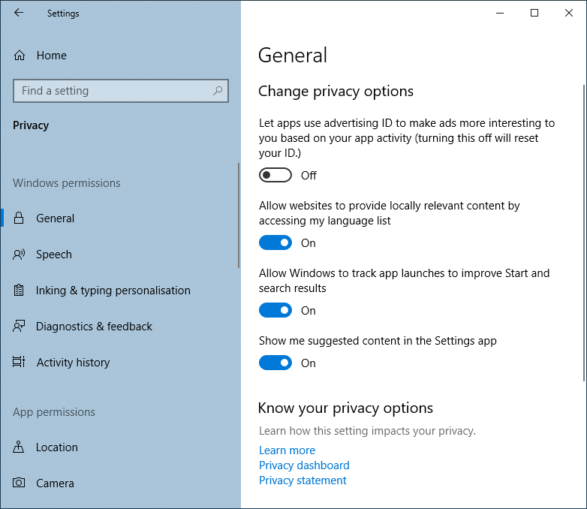Click the 'General' page title
587x509 pixels.
[x=293, y=56]
